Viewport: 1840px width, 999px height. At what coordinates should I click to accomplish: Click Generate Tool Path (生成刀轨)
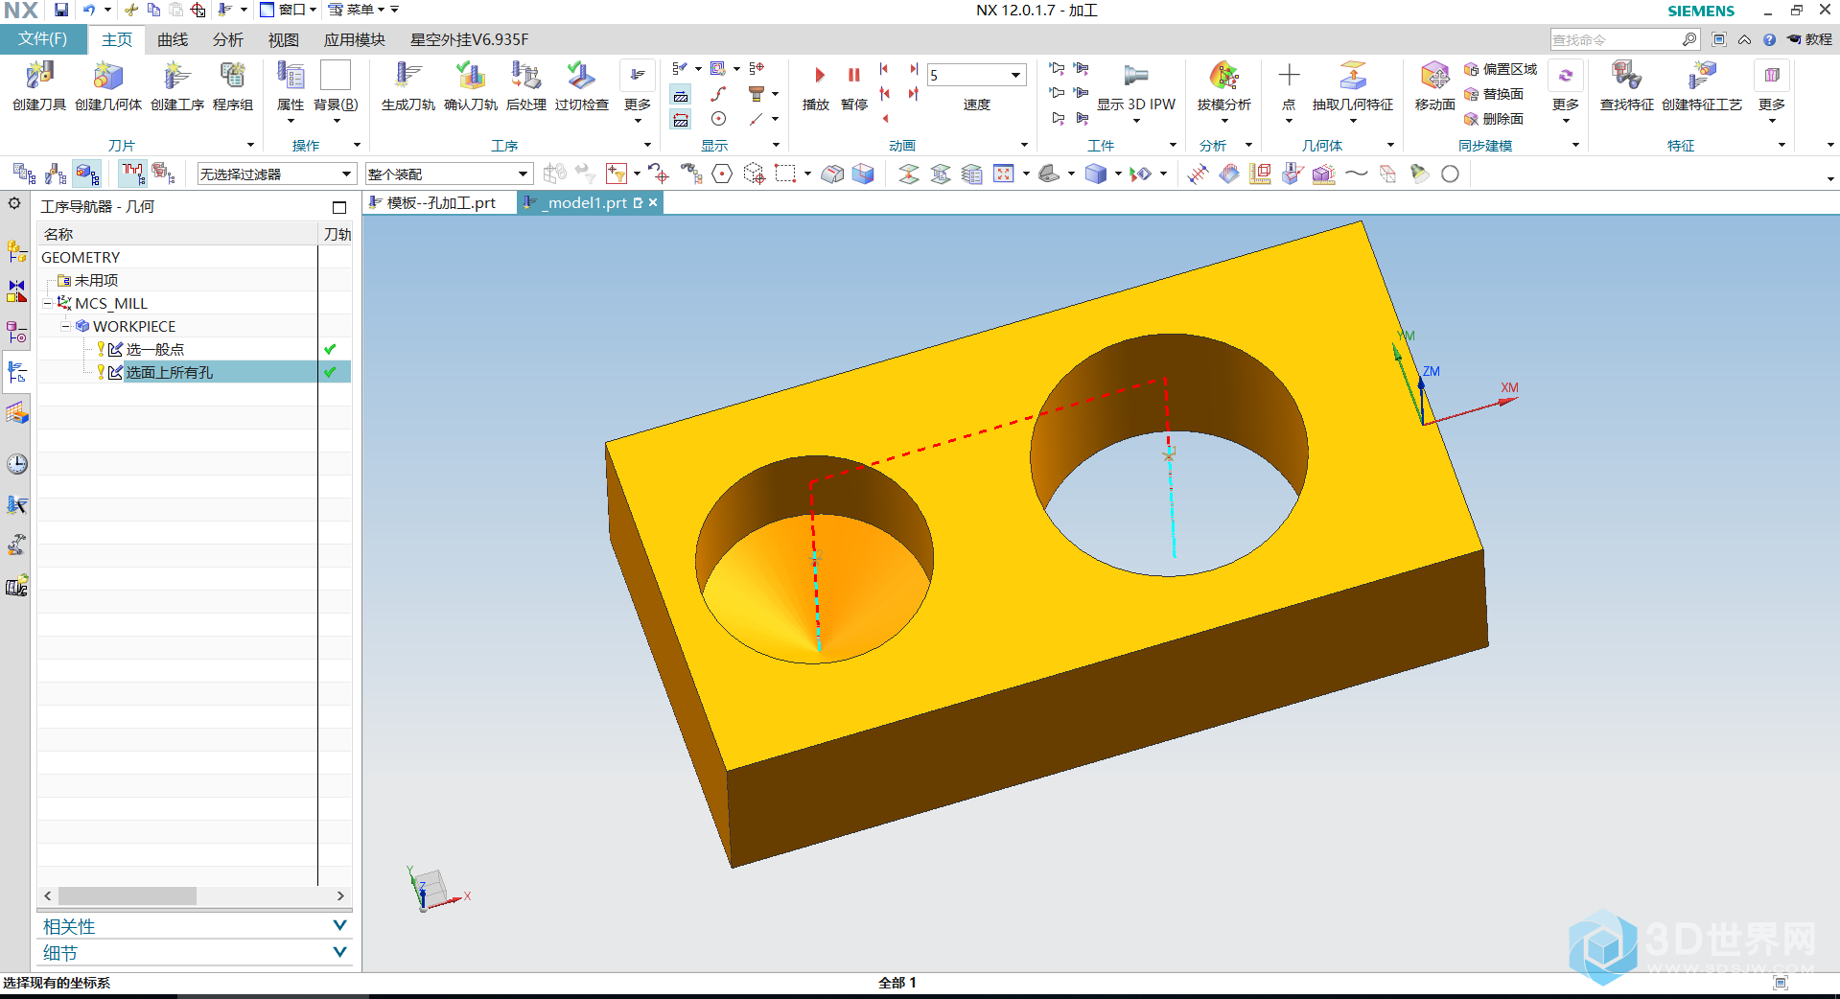click(408, 85)
